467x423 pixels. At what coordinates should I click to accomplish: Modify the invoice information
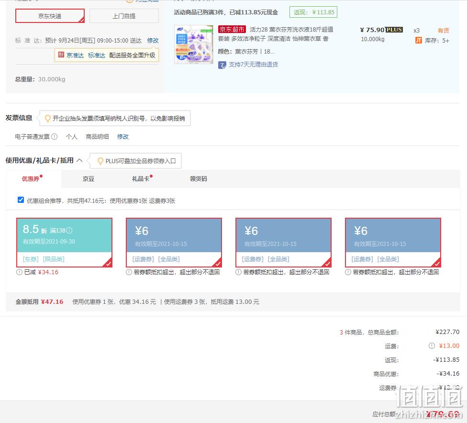click(122, 137)
